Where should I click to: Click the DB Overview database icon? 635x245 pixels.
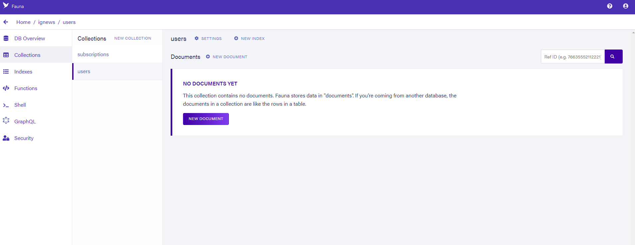(6, 38)
